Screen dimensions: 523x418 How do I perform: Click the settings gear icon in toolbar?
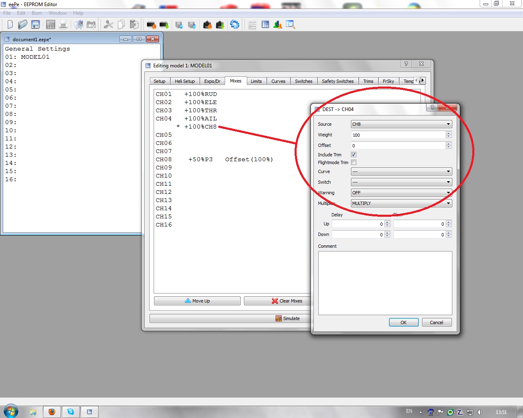pos(235,24)
